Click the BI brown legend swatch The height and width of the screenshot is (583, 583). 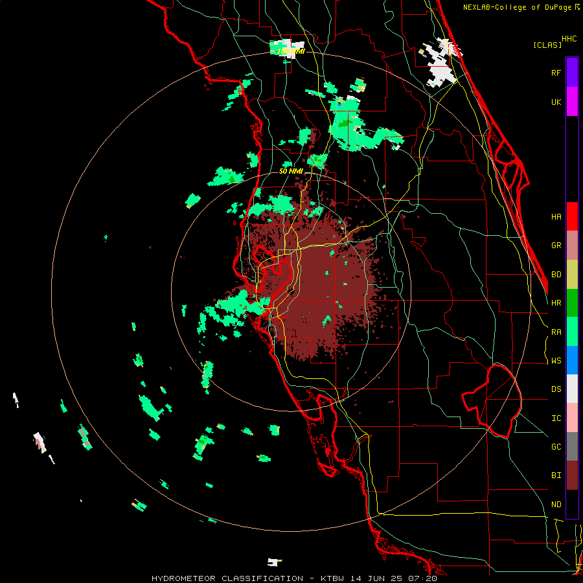[572, 475]
